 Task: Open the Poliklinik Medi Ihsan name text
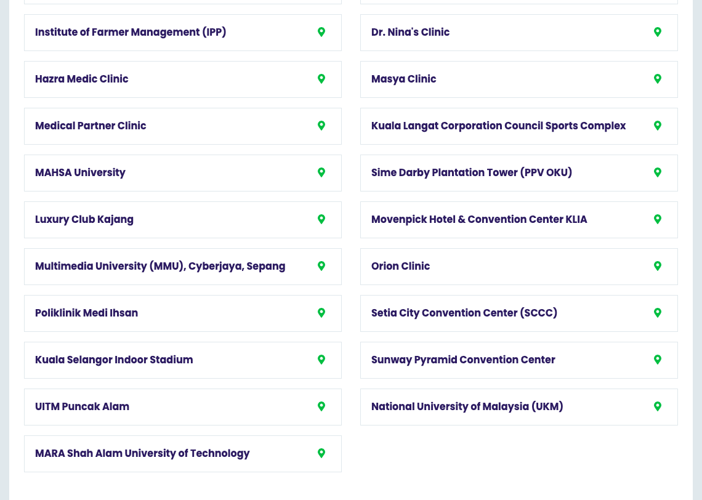pyautogui.click(x=86, y=313)
